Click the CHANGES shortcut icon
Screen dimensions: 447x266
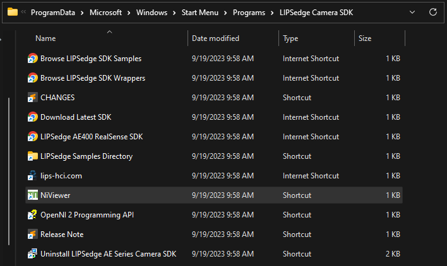pos(32,98)
